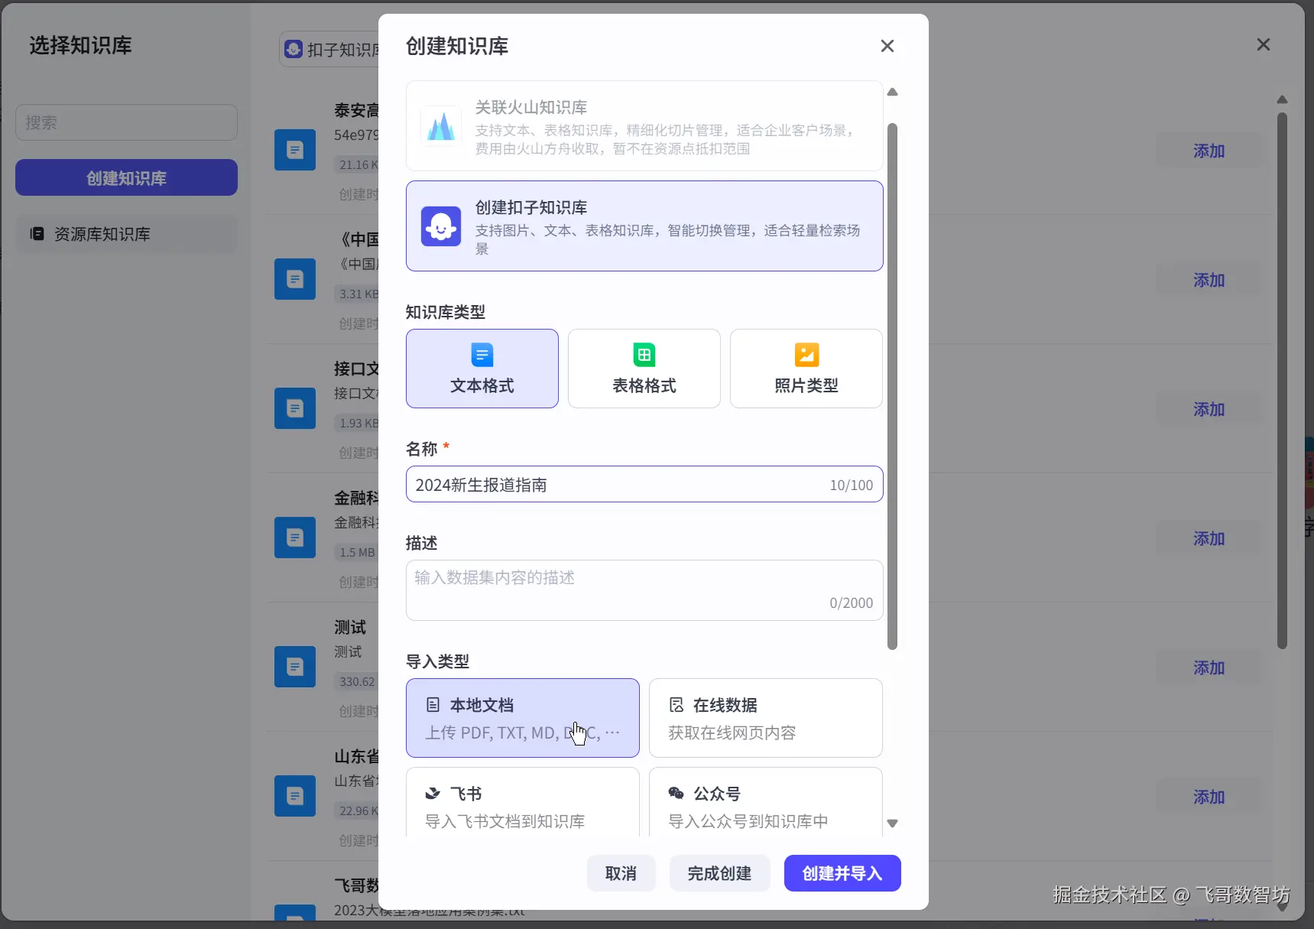This screenshot has height=929, width=1314.
Task: Click the dialog scrollbar up arrow
Action: coord(892,92)
